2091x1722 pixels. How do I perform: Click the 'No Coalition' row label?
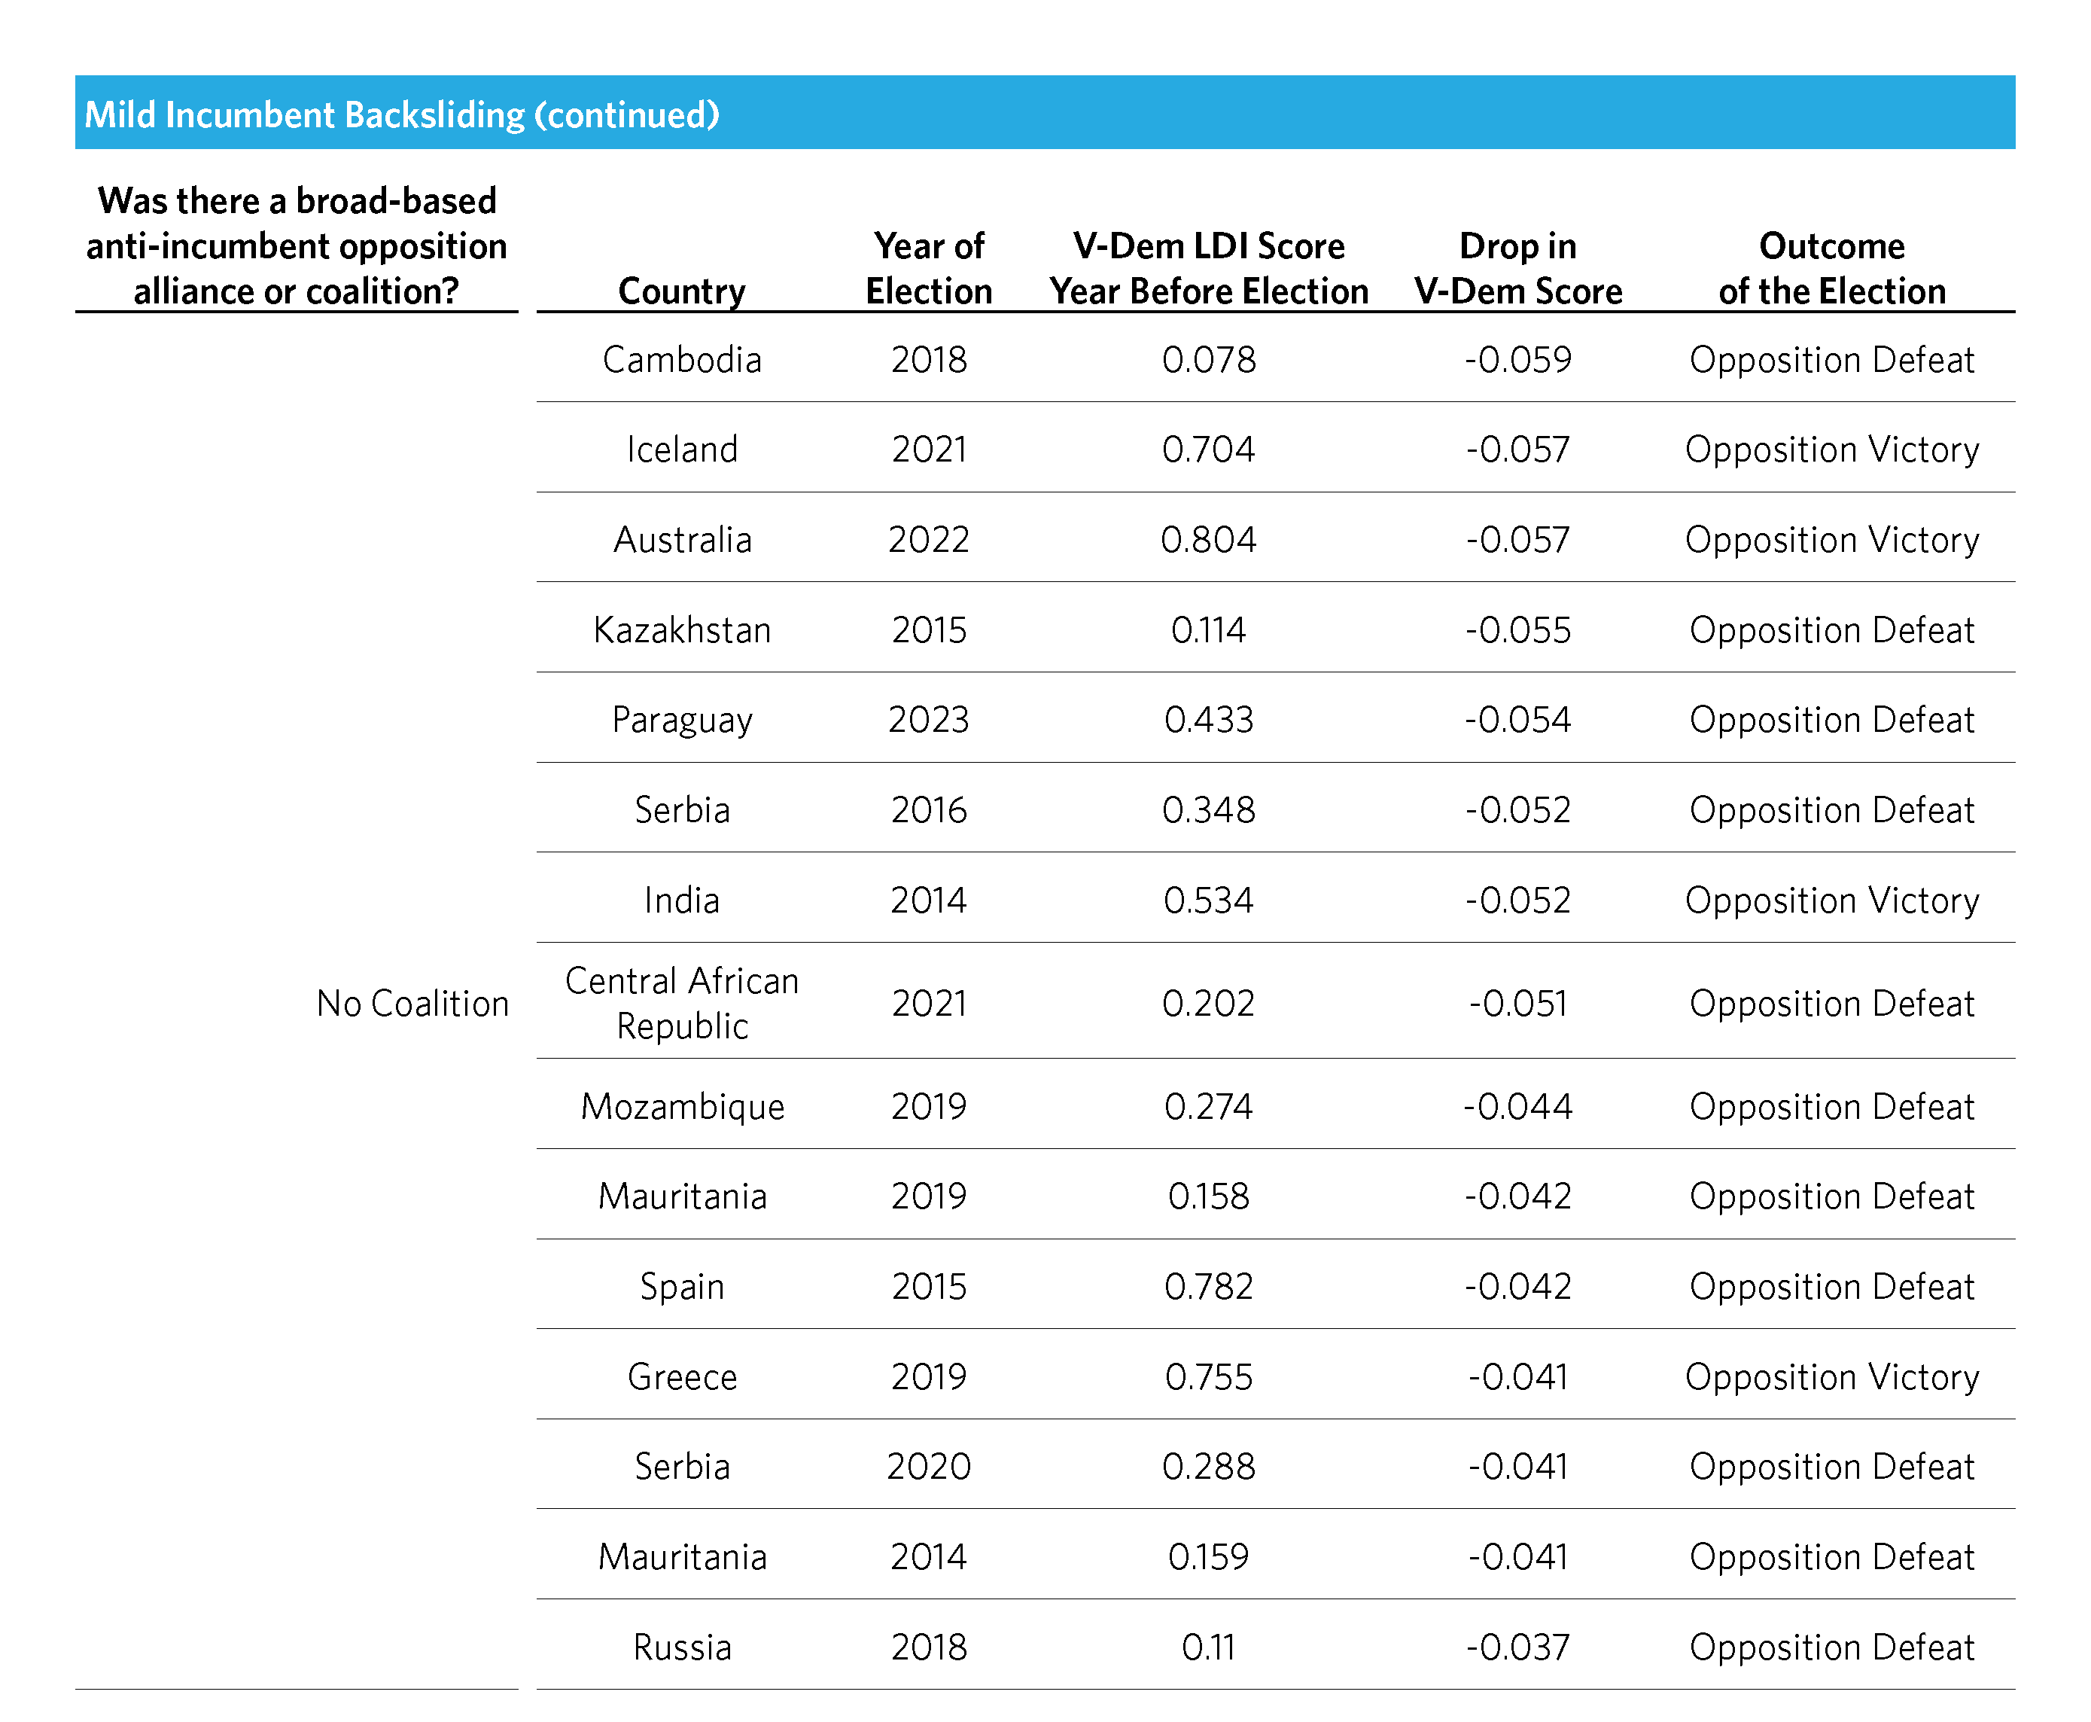tap(412, 1003)
